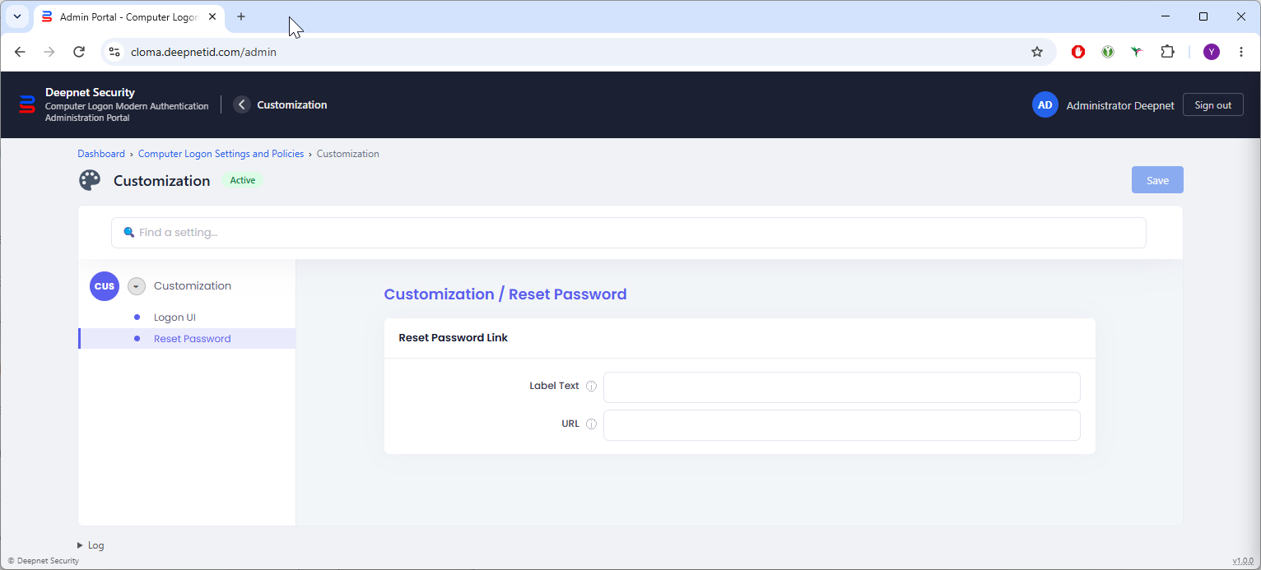Click the palette icon beside Customization title

point(90,180)
